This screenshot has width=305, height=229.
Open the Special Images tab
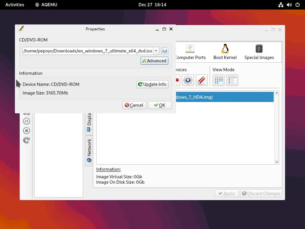tap(259, 52)
